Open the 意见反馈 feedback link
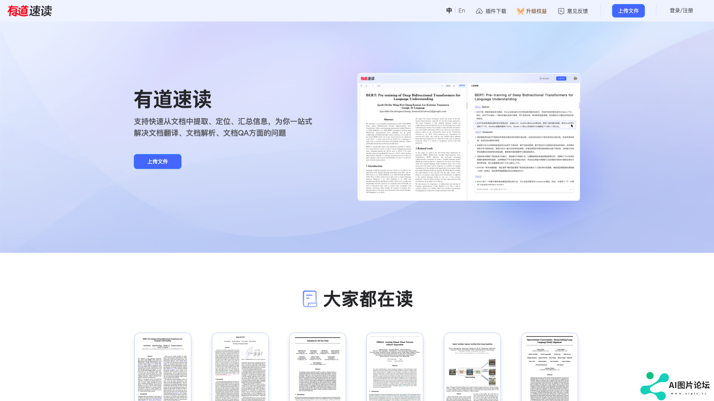714x401 pixels. 573,11
